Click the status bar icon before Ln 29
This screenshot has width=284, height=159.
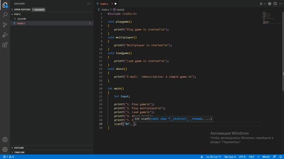tap(201, 157)
